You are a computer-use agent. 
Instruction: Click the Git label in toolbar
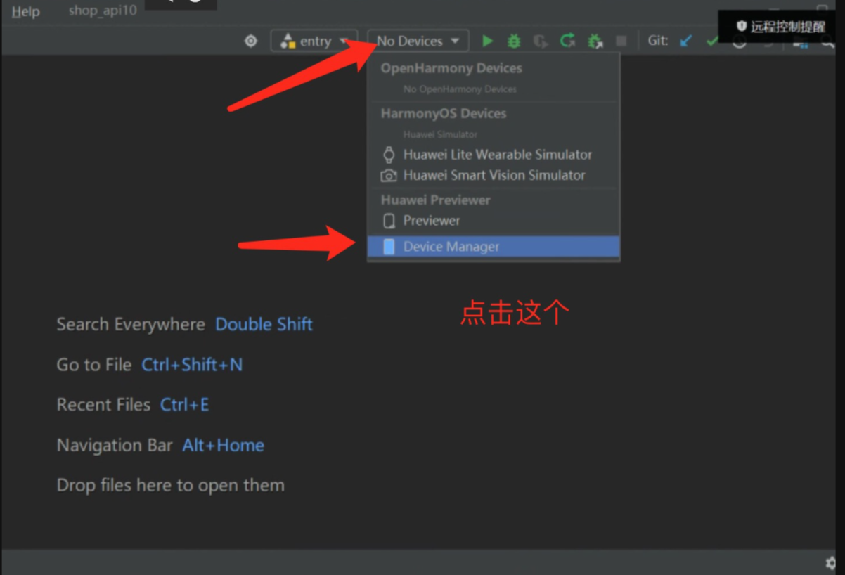(x=658, y=41)
